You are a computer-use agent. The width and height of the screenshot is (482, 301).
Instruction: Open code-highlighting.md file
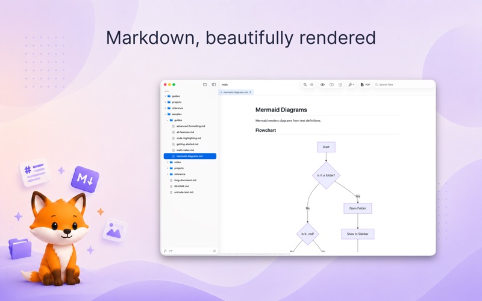189,138
